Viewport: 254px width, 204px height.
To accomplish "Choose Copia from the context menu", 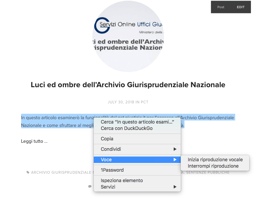I will [137, 139].
